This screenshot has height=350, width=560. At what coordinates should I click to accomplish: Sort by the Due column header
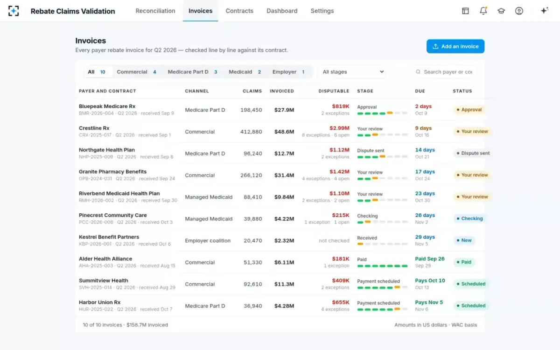[x=420, y=91]
